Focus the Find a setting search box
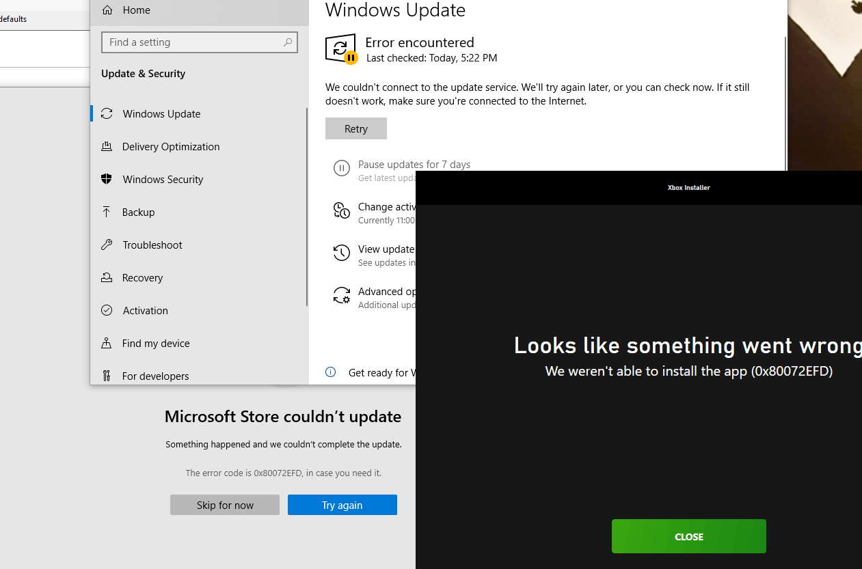The image size is (862, 569). [199, 42]
